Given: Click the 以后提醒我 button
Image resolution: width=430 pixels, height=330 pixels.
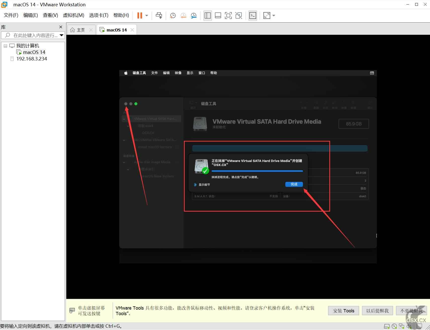Looking at the screenshot, I should pyautogui.click(x=377, y=311).
